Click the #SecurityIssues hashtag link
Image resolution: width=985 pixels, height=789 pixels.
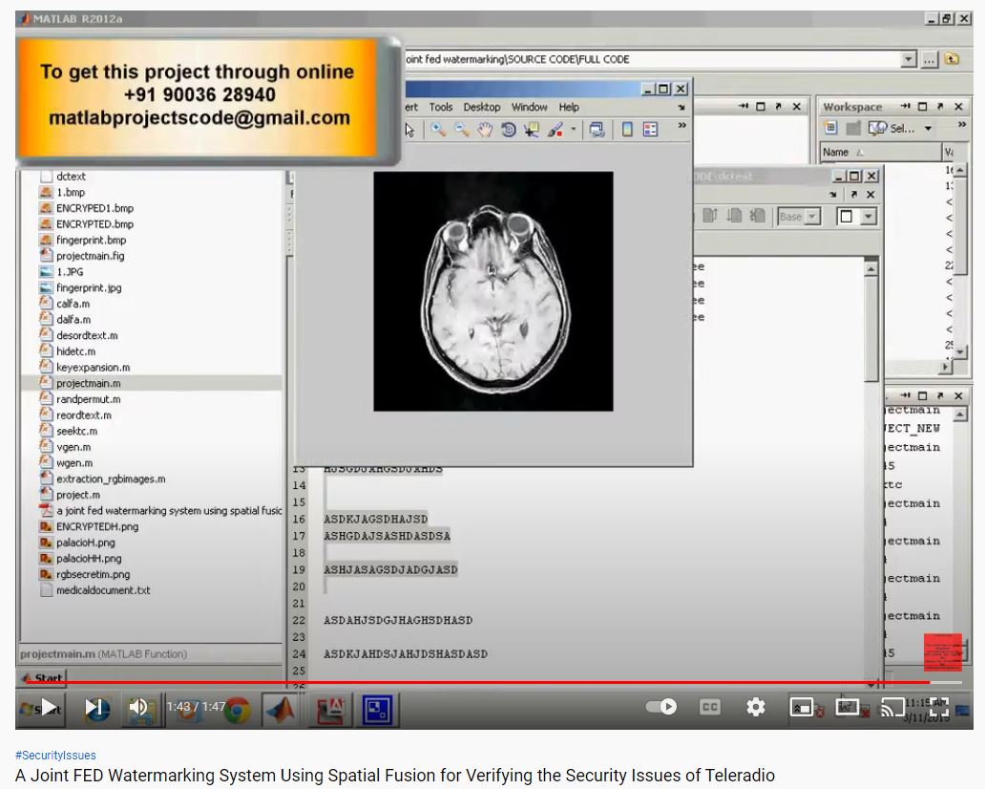click(x=55, y=756)
